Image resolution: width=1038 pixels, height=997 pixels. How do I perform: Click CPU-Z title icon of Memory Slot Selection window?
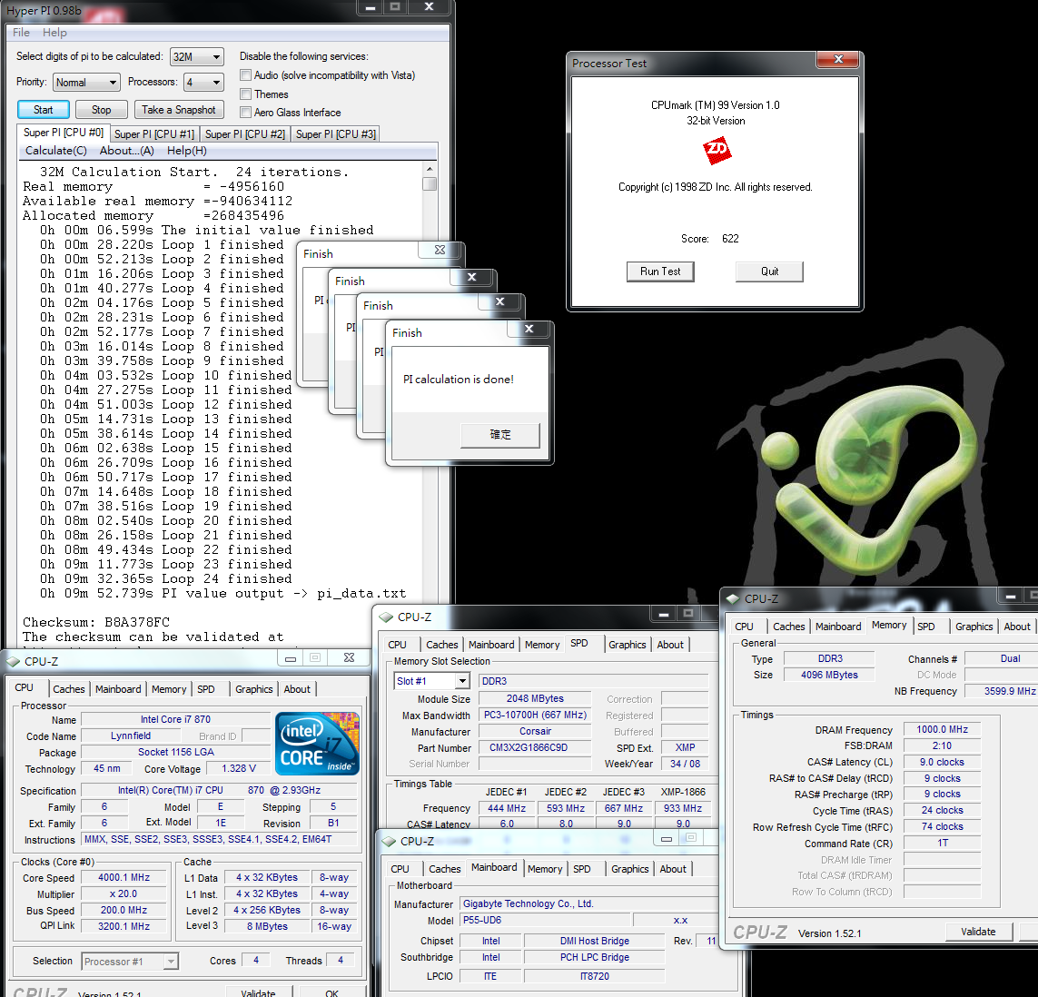[x=387, y=617]
